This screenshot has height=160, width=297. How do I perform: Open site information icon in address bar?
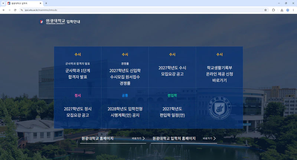click(x=22, y=10)
